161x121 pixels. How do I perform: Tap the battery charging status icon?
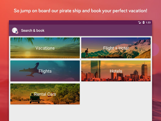(x=144, y=22)
